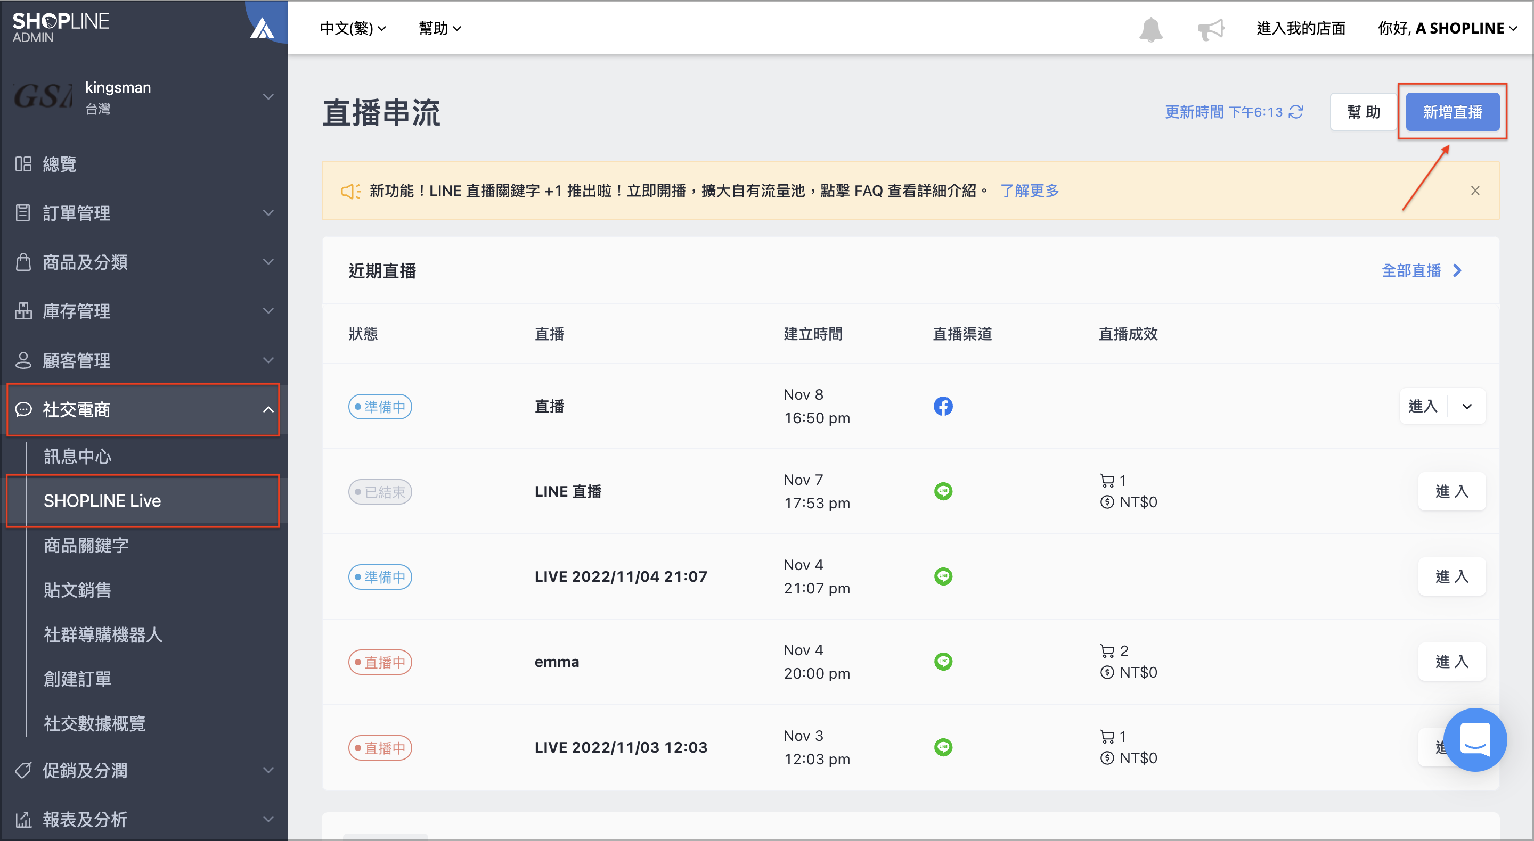This screenshot has width=1534, height=841.
Task: Dismiss the new feature banner
Action: click(1475, 191)
